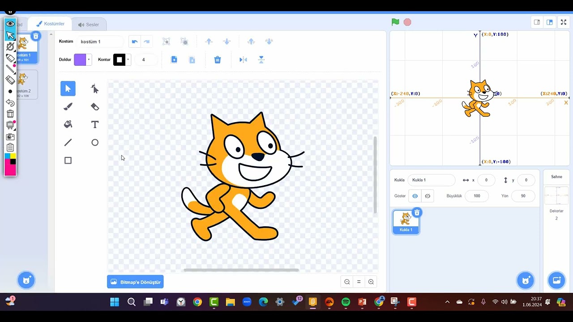Click the Ungroup icon
The image size is (573, 322).
pos(184,42)
